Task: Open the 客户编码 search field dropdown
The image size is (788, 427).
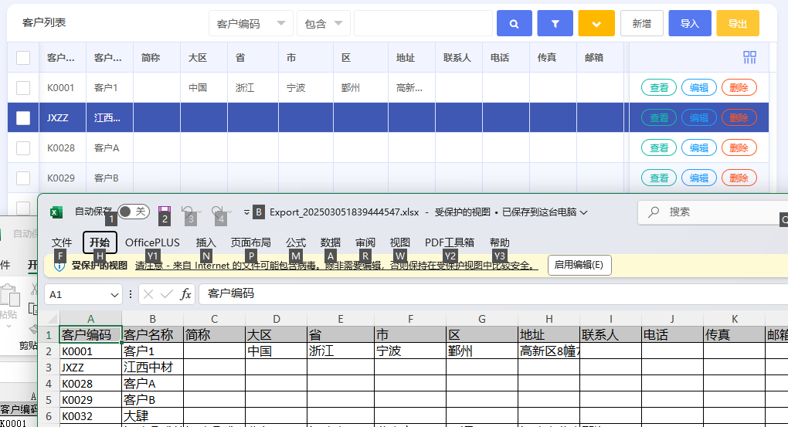Action: (251, 24)
